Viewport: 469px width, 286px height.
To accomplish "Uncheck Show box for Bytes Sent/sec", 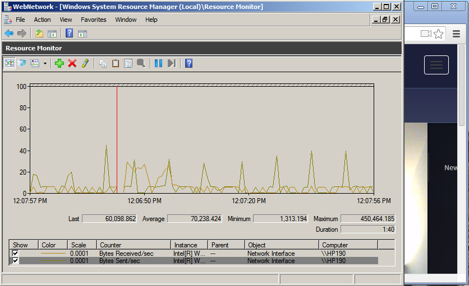I will 16,261.
